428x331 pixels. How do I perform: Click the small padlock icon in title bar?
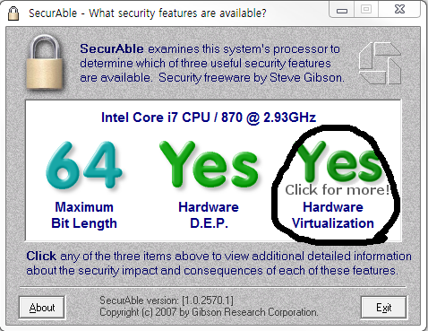(13, 13)
